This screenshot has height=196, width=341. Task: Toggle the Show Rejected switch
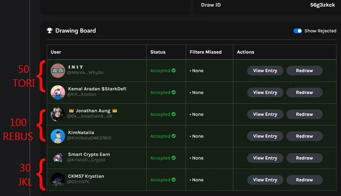[x=297, y=31]
